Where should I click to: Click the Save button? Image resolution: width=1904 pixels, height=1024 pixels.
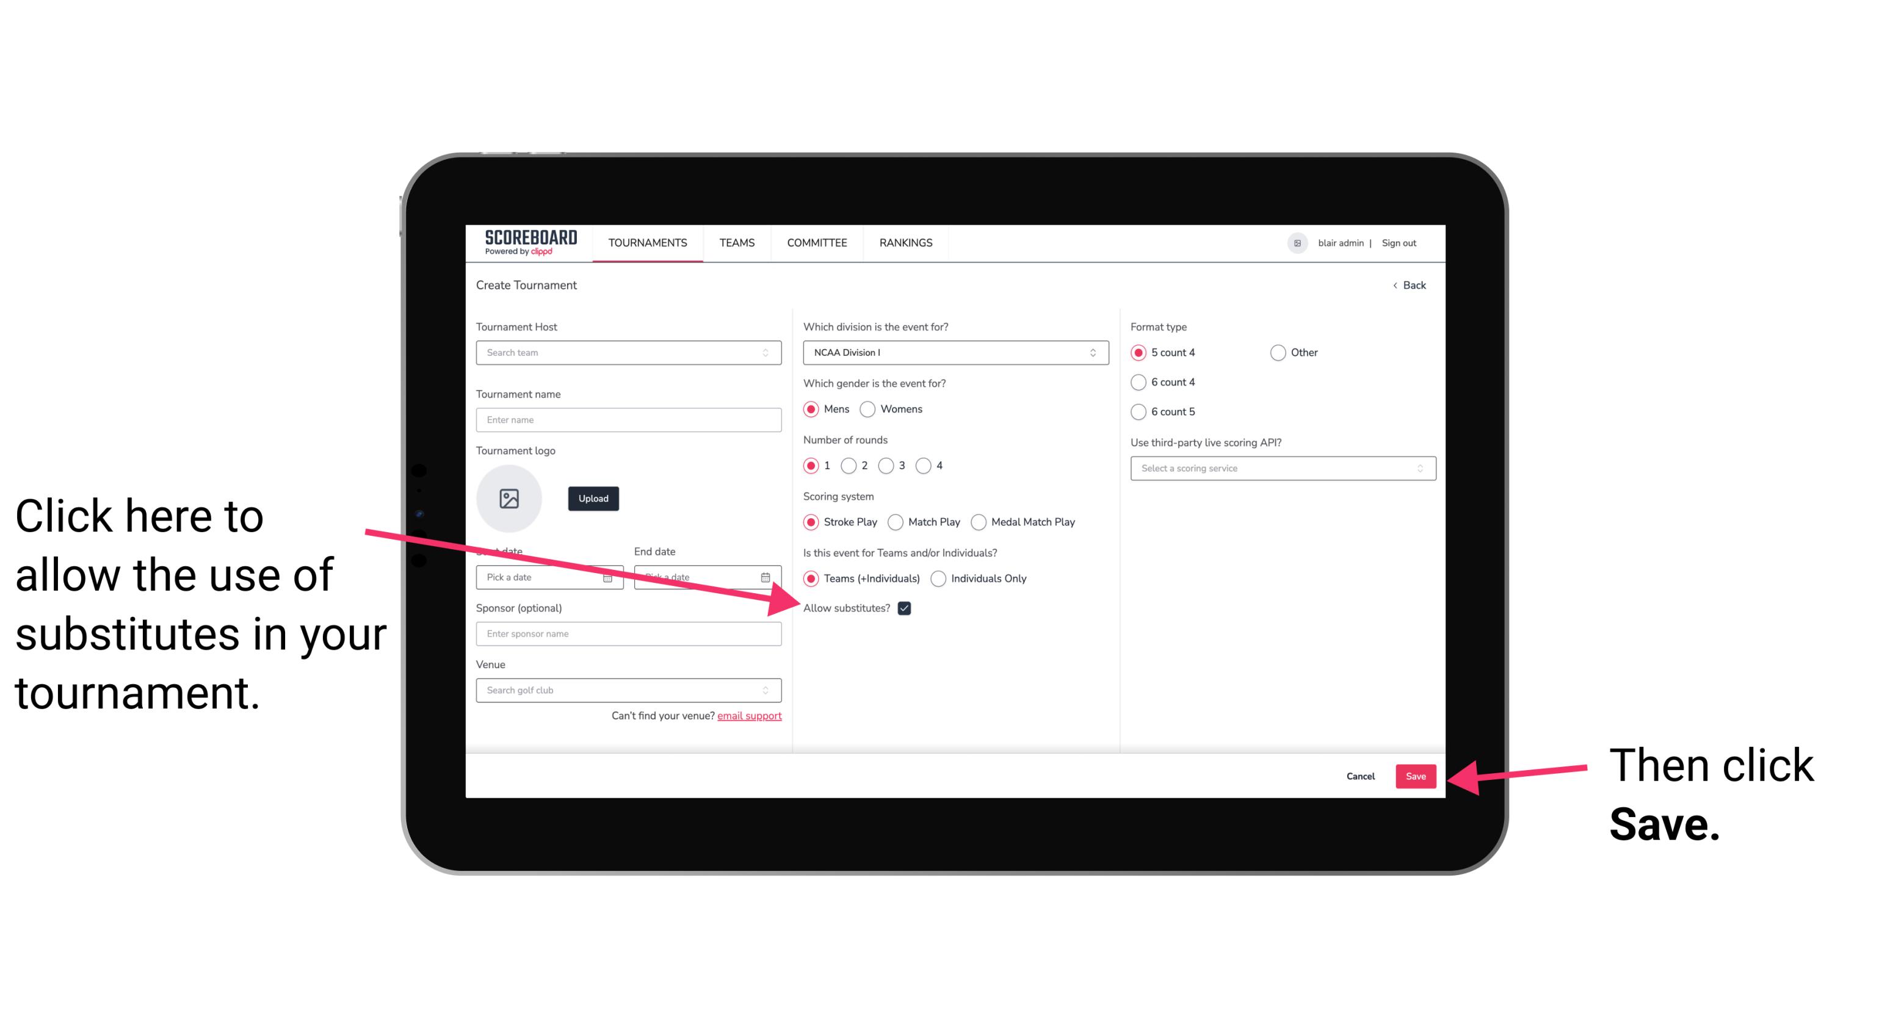click(1416, 774)
